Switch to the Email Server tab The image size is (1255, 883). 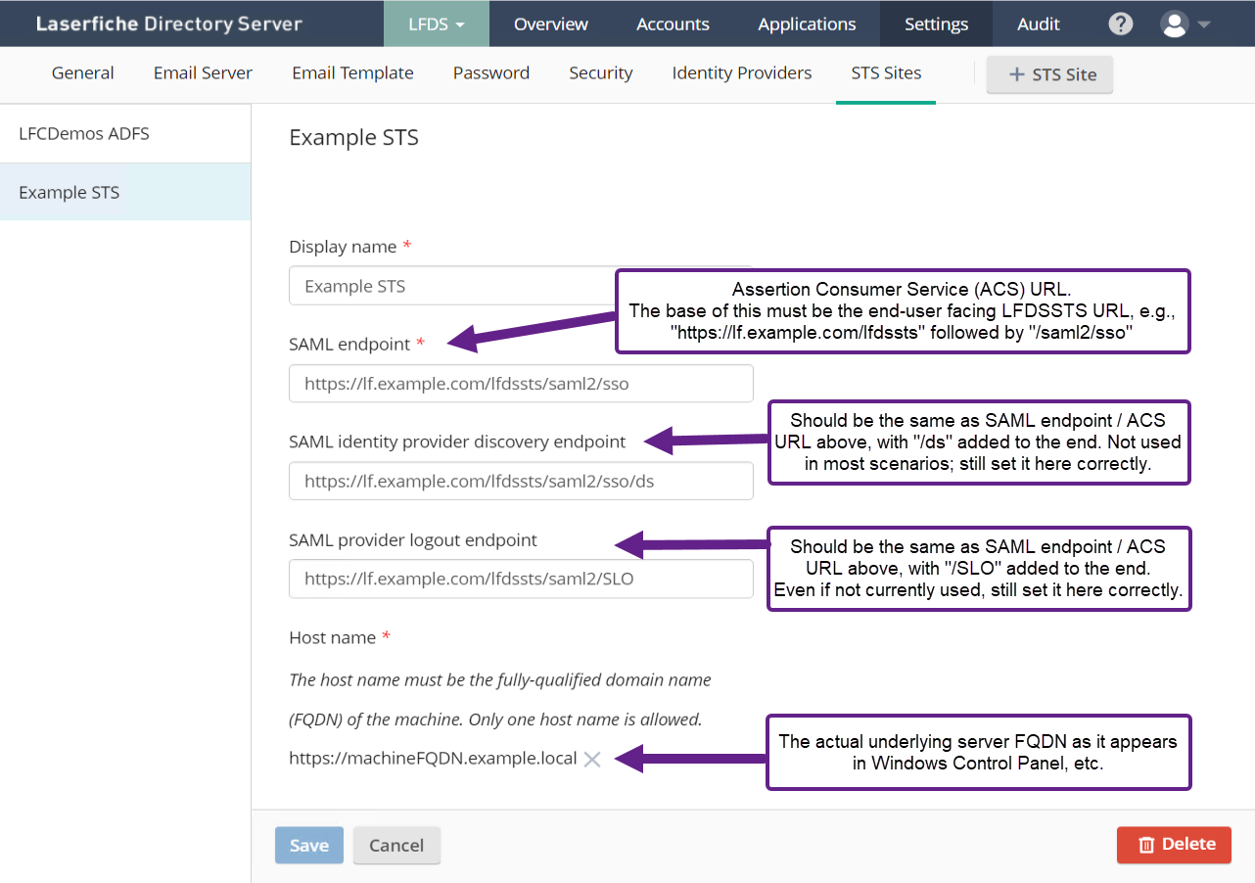coord(203,72)
